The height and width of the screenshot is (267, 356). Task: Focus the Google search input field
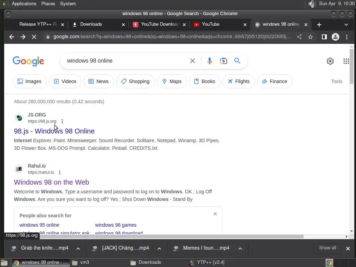[126, 61]
